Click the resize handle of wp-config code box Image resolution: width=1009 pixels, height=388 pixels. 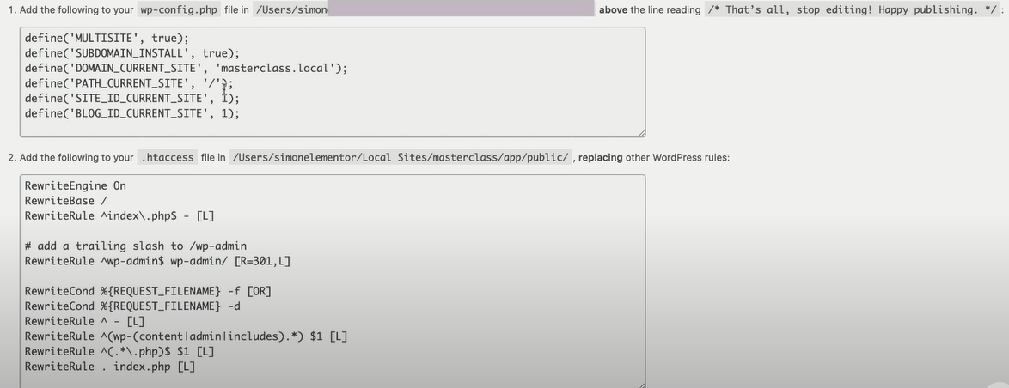click(x=641, y=133)
